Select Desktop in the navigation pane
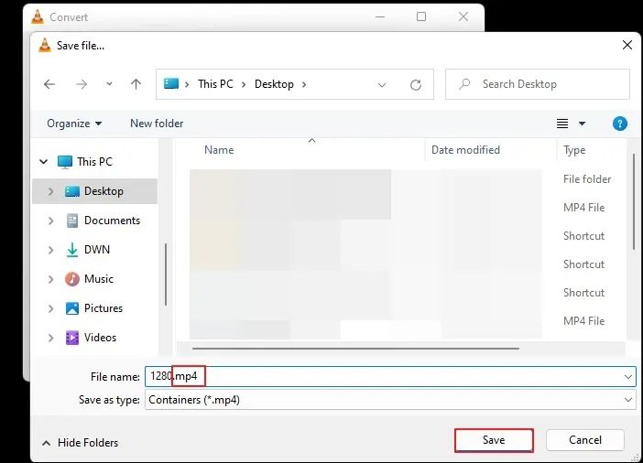The height and width of the screenshot is (463, 643). point(103,191)
